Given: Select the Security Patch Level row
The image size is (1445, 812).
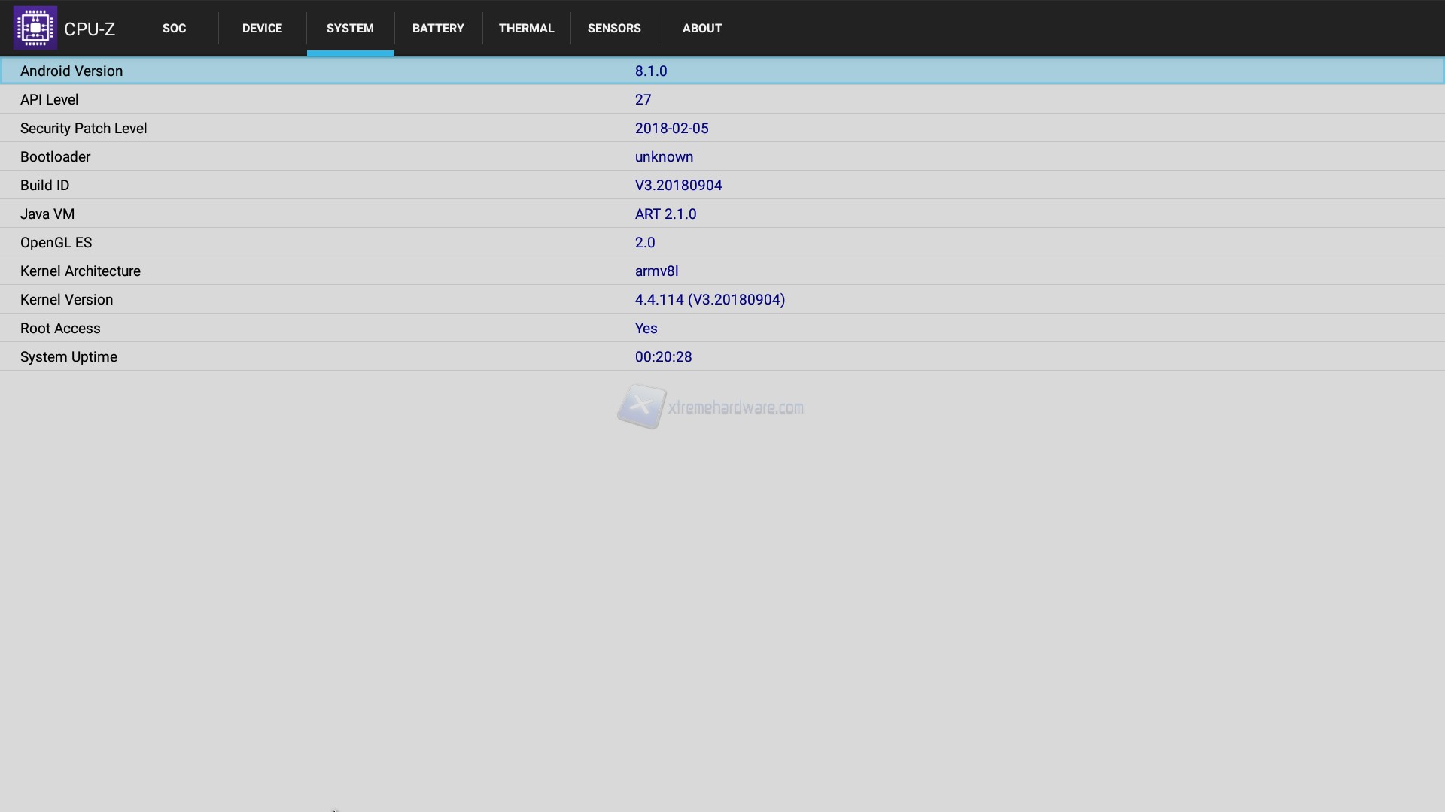Looking at the screenshot, I should (x=722, y=128).
